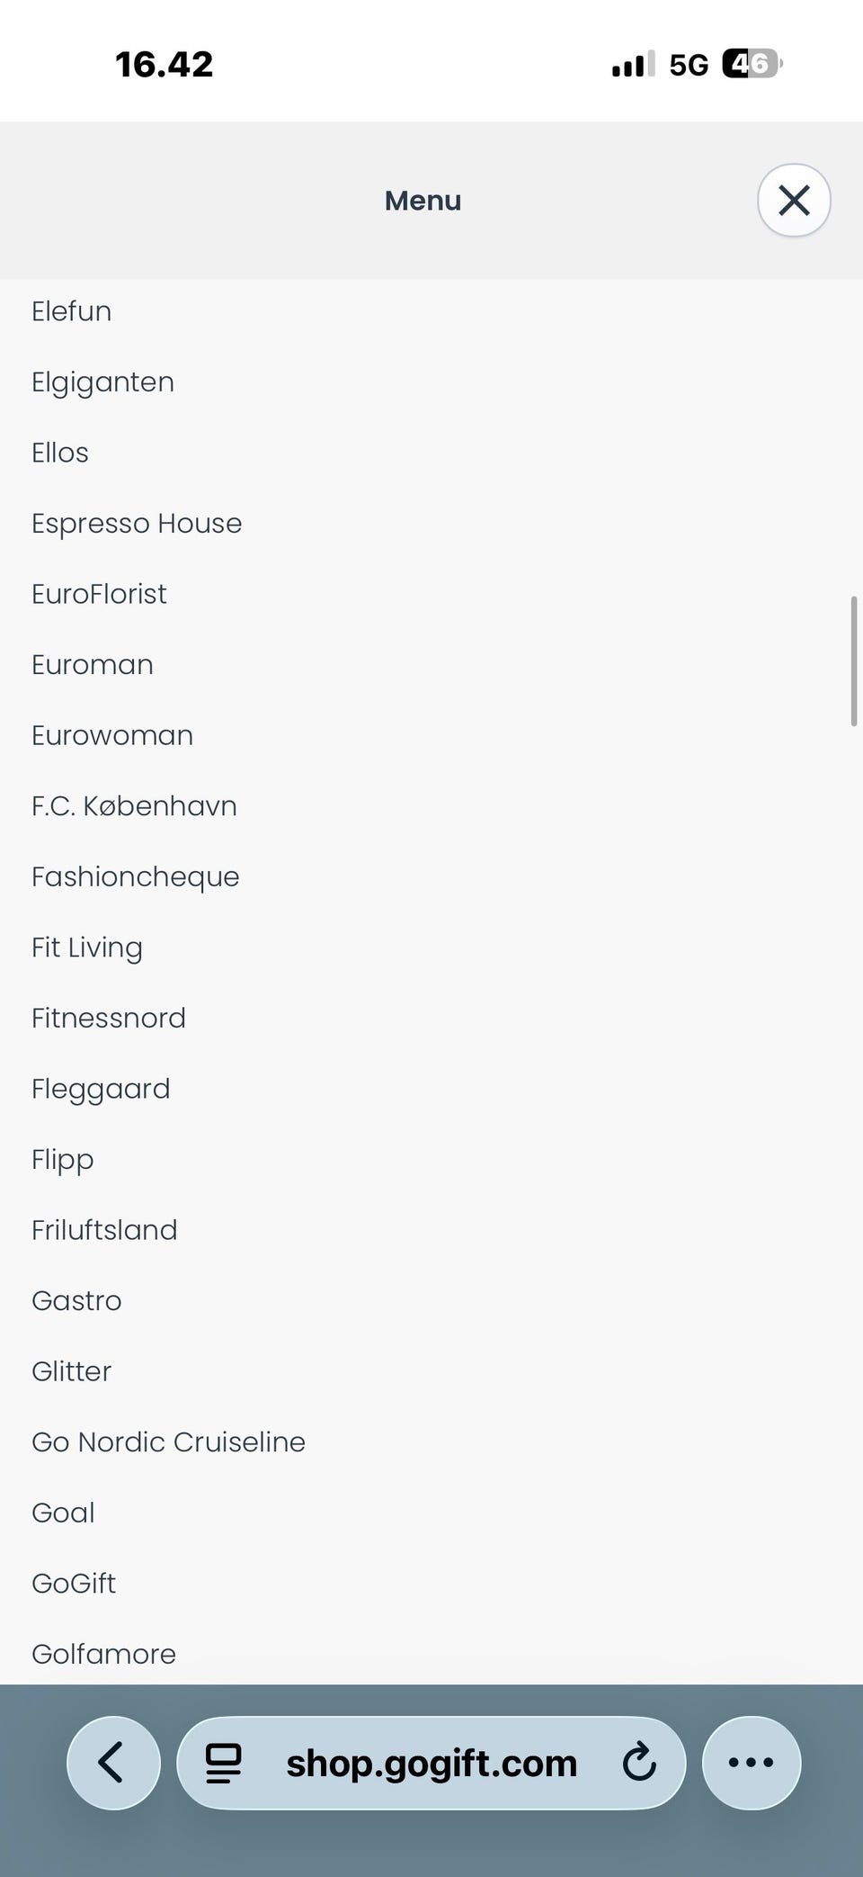Choose EuroFlorist in the brand list
The height and width of the screenshot is (1877, 863).
99,594
